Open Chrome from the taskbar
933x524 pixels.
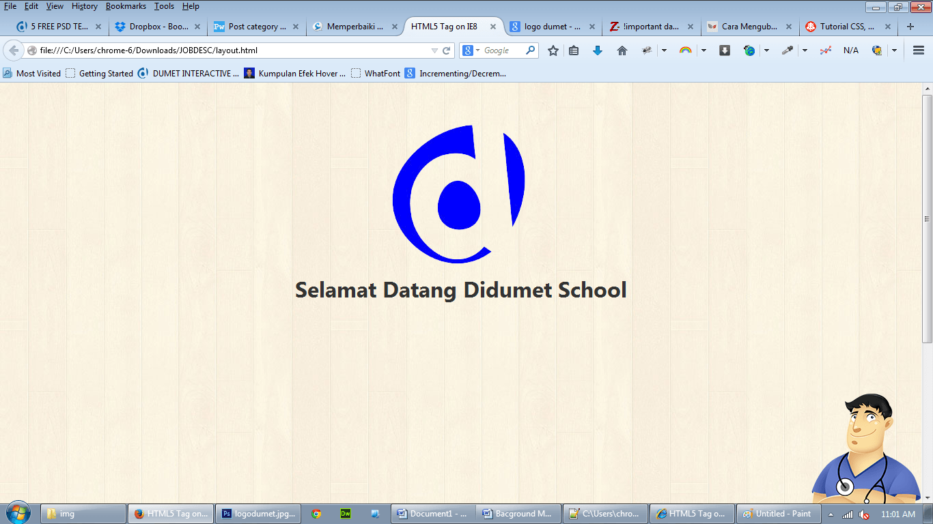316,514
